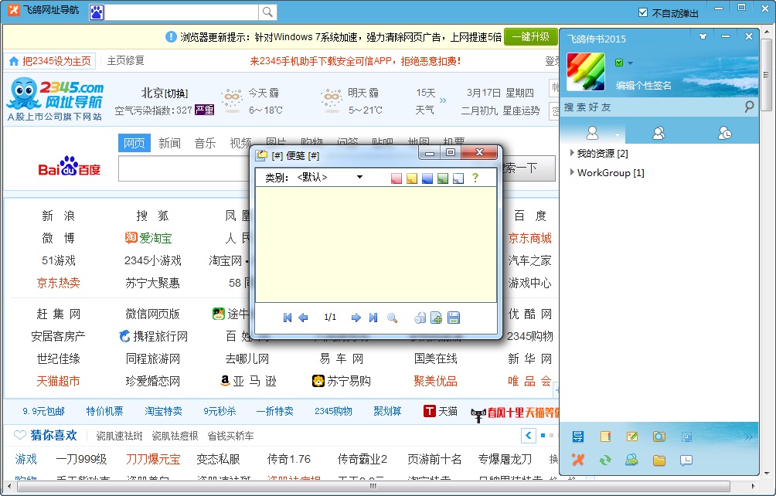Image resolution: width=776 pixels, height=496 pixels.
Task: Open the shared folder icon in Feige toolbar
Action: pos(659,460)
